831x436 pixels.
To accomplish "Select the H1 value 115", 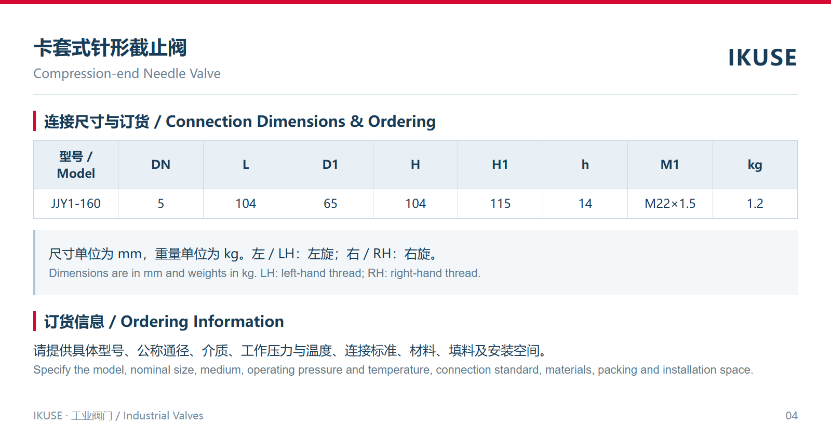I will (500, 204).
